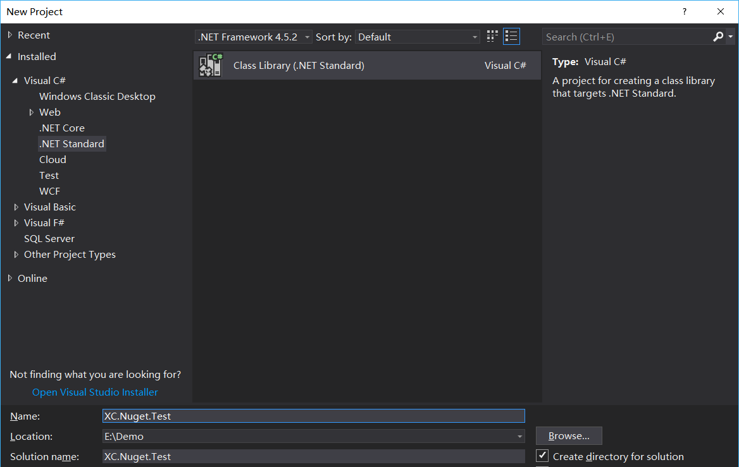Open the help question mark button
Screen dimensions: 739x467
click(685, 12)
